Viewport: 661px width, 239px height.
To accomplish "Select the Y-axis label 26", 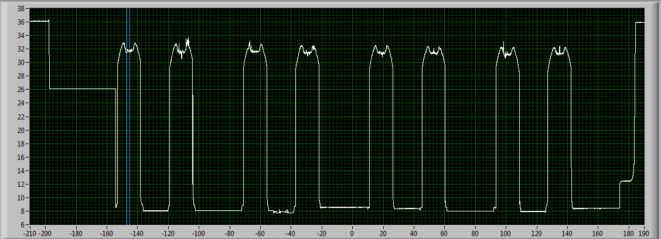I will point(22,90).
